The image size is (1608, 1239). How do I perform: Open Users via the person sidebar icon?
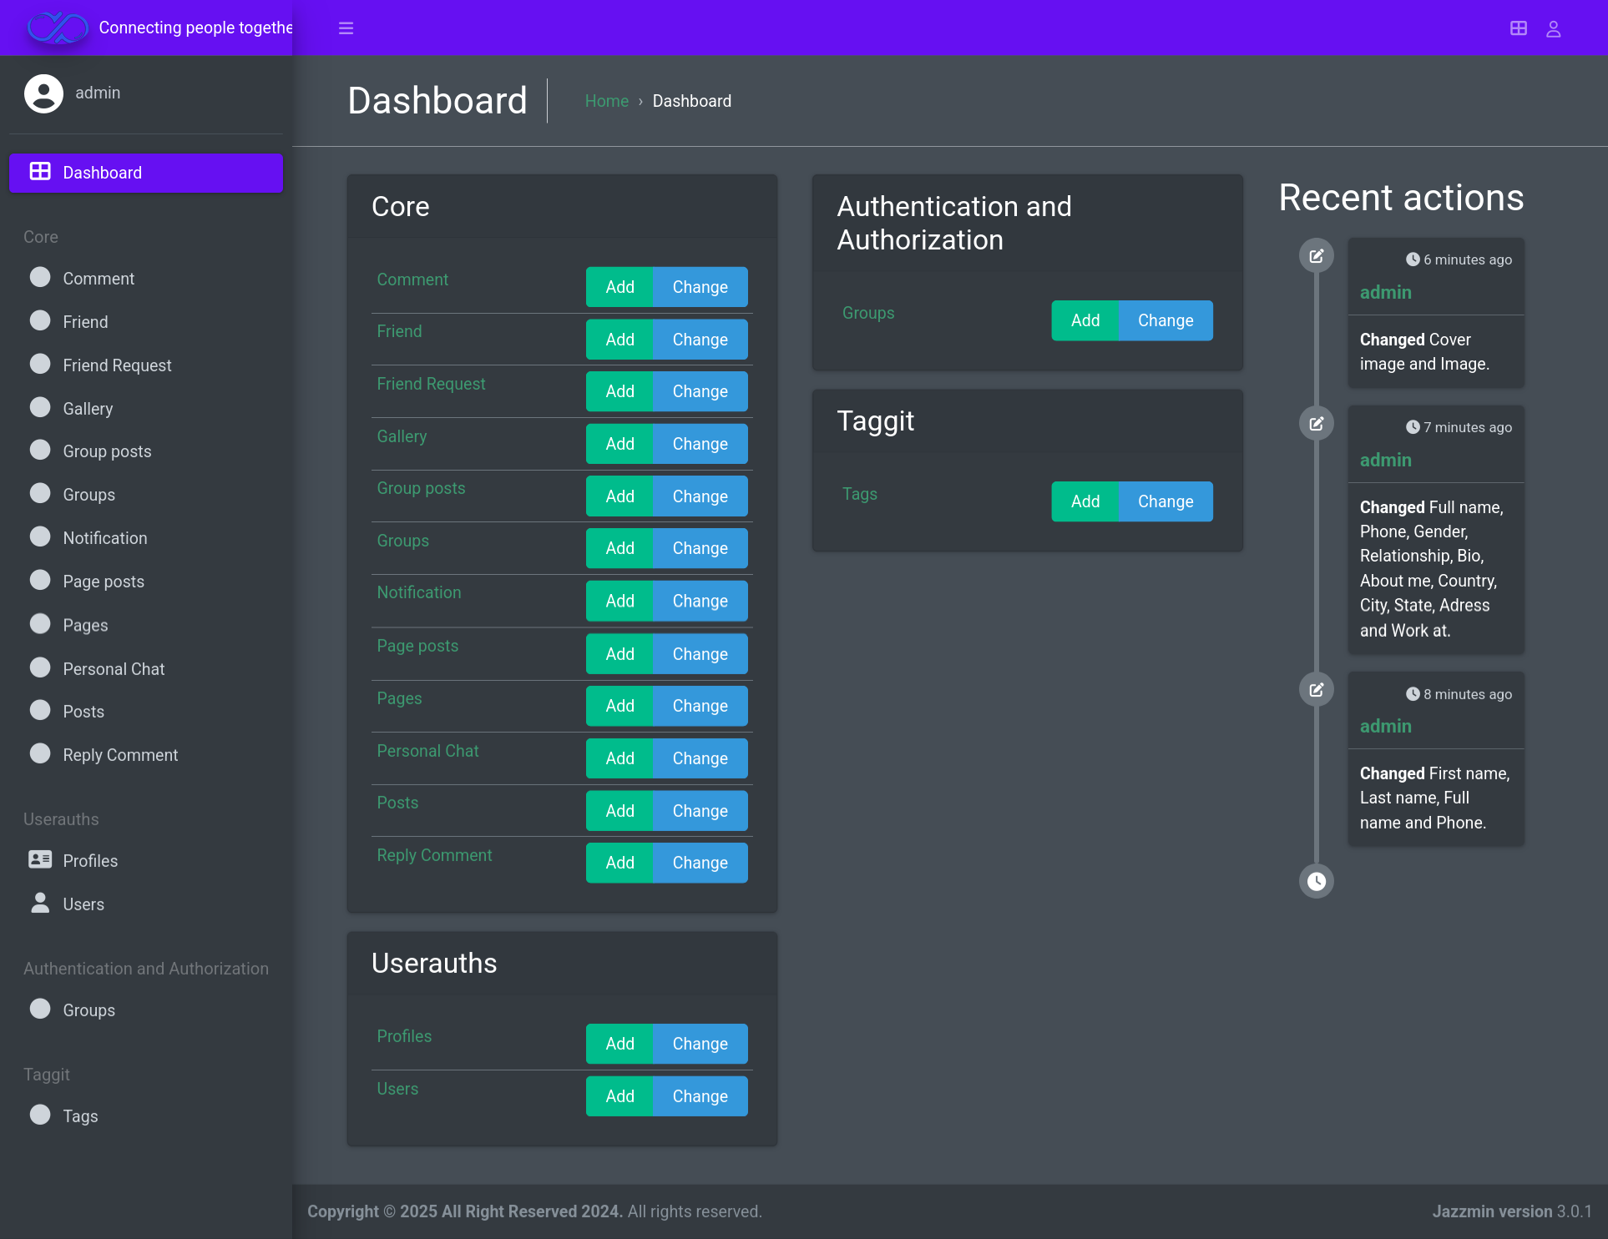click(x=39, y=903)
